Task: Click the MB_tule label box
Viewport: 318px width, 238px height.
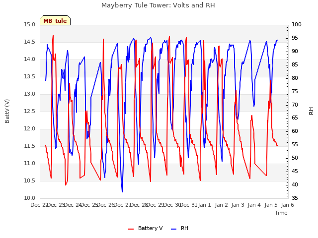Action: click(x=55, y=21)
